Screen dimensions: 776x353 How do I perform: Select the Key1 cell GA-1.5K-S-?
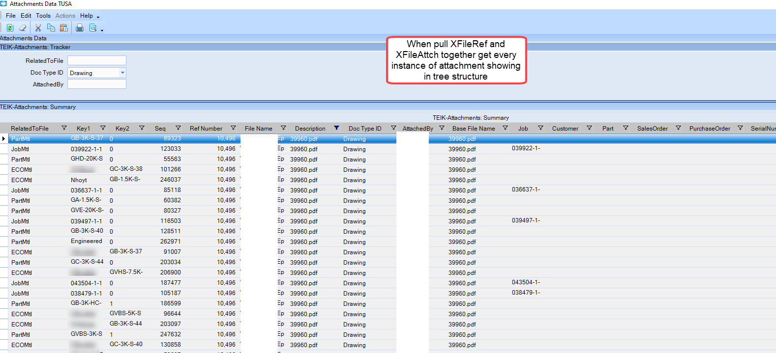[86, 200]
